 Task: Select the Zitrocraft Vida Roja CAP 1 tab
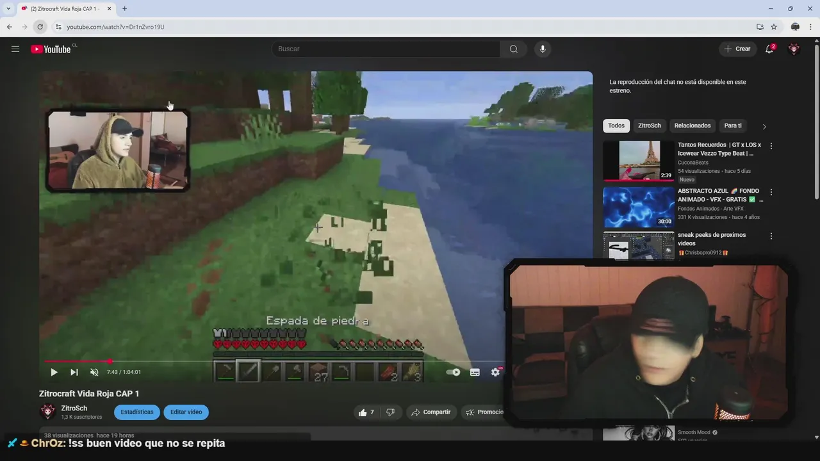tap(65, 8)
